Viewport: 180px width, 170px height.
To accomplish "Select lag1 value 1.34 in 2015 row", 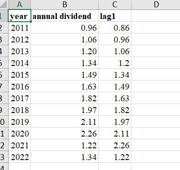I will point(115,75).
